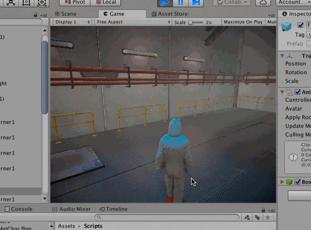Viewport: 311px width, 230px height.
Task: Search by Label icon in Project panel
Action: [x=257, y=217]
